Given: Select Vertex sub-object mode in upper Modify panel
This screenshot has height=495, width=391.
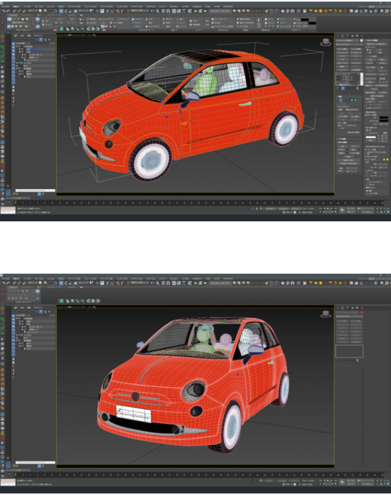Looking at the screenshot, I should pyautogui.click(x=341, y=100).
